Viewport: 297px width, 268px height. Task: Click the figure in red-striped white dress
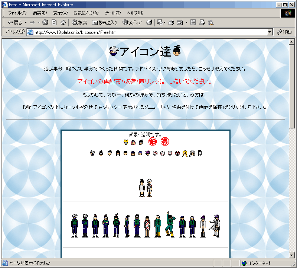click(147, 227)
